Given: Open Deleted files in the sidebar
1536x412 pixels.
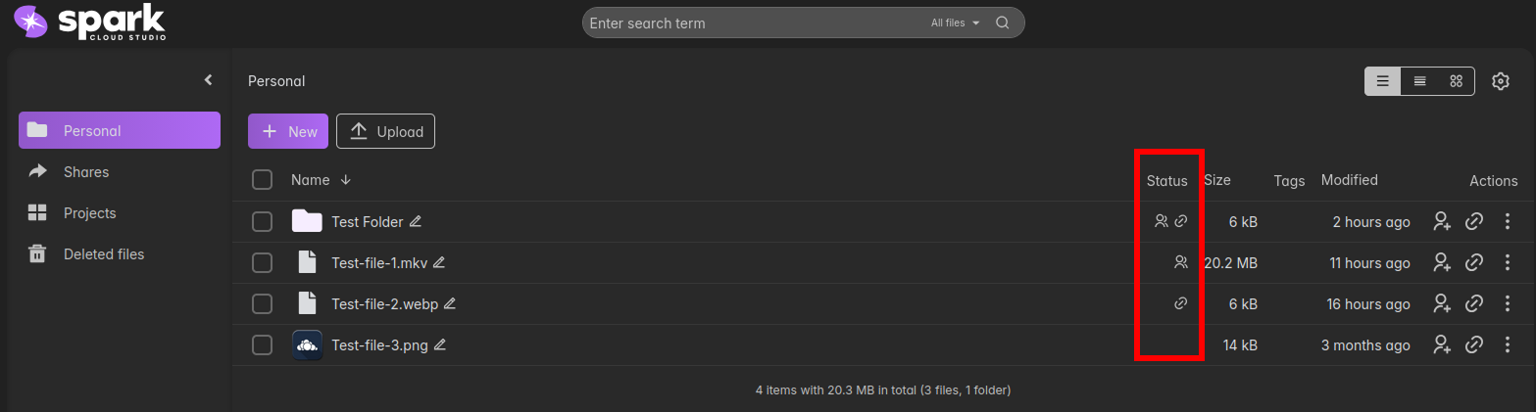Looking at the screenshot, I should click(103, 254).
